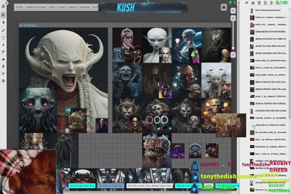
Task: Select the man with round glasses token
Action: point(135,124)
